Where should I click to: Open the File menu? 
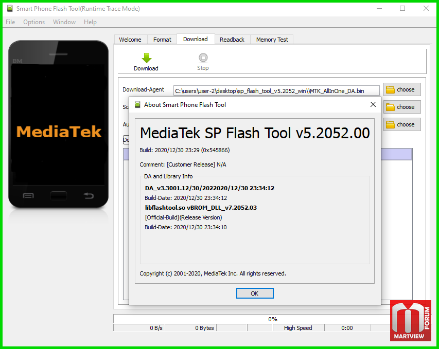coord(10,22)
